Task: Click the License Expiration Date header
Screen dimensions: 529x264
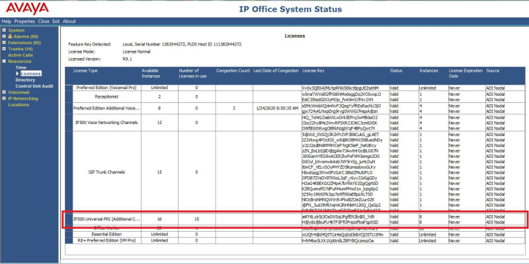Action: [x=465, y=73]
